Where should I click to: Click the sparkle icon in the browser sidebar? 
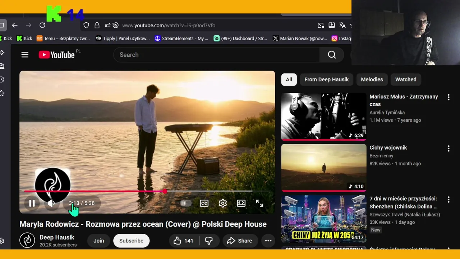click(2, 53)
